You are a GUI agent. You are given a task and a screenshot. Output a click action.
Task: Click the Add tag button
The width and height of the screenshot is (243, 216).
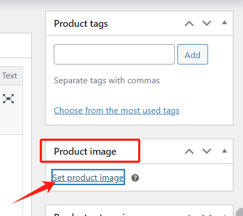(x=192, y=54)
